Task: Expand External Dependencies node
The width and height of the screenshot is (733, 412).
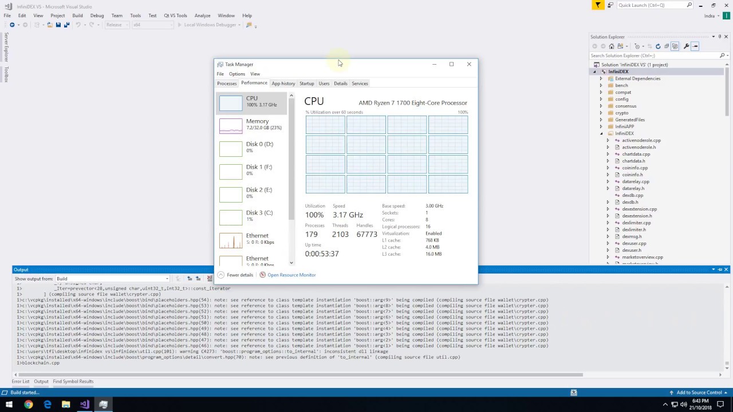Action: point(601,78)
